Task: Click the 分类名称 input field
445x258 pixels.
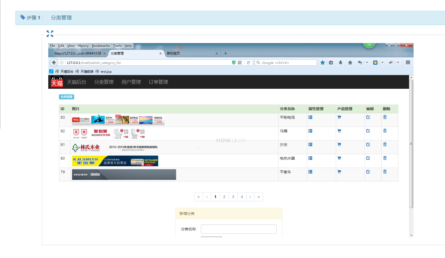Action: pos(239,229)
